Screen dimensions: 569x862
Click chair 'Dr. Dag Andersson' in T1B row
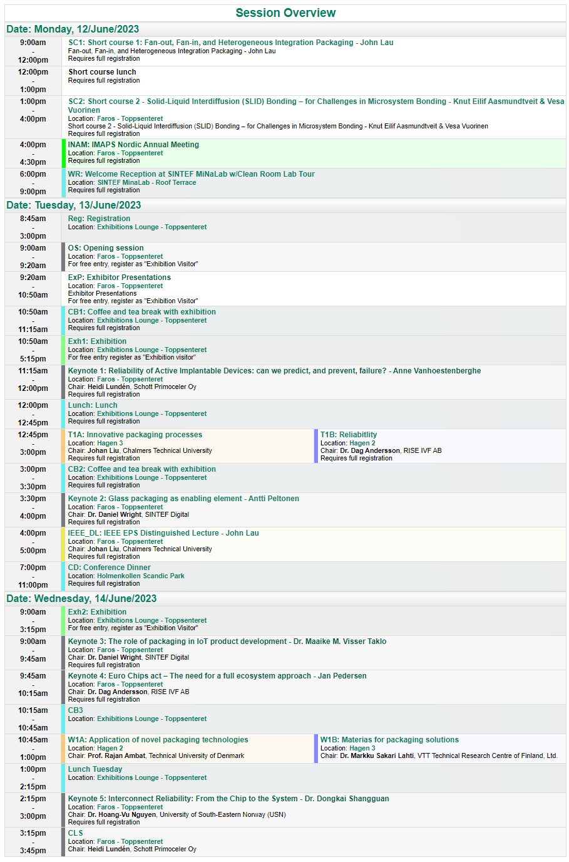370,450
